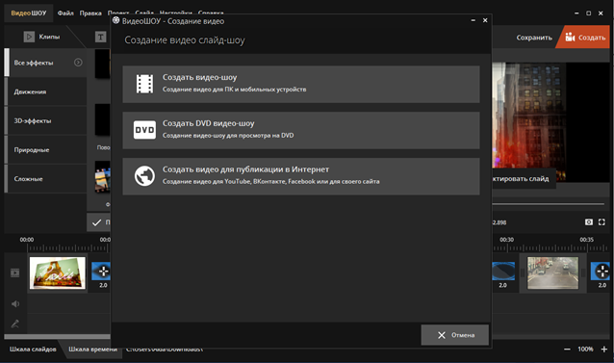Cancel the dialog with Отмена button
Image resolution: width=614 pixels, height=363 pixels.
pos(454,335)
